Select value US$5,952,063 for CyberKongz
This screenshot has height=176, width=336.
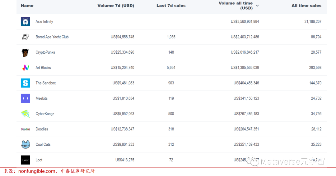124,114
